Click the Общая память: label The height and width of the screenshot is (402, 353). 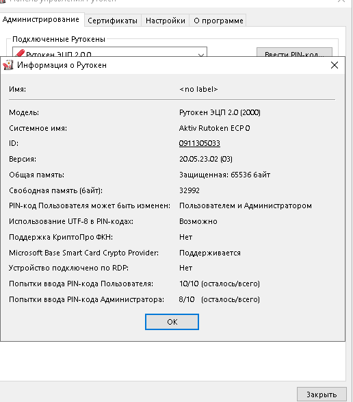point(37,175)
